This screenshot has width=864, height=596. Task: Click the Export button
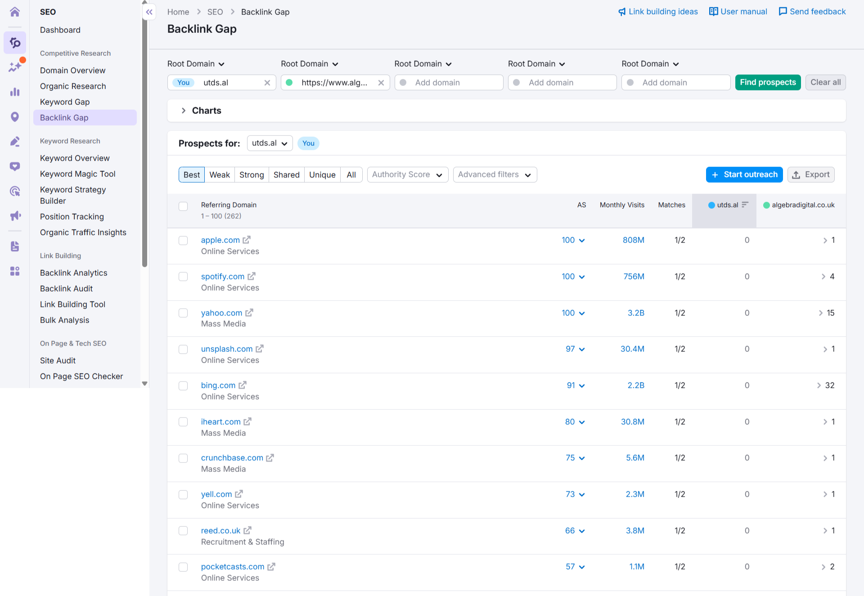[811, 175]
